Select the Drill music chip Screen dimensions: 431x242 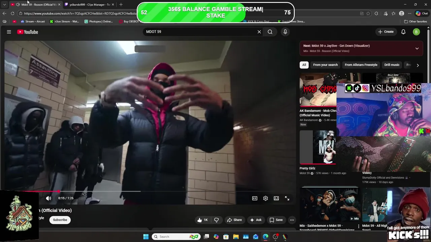(x=392, y=65)
